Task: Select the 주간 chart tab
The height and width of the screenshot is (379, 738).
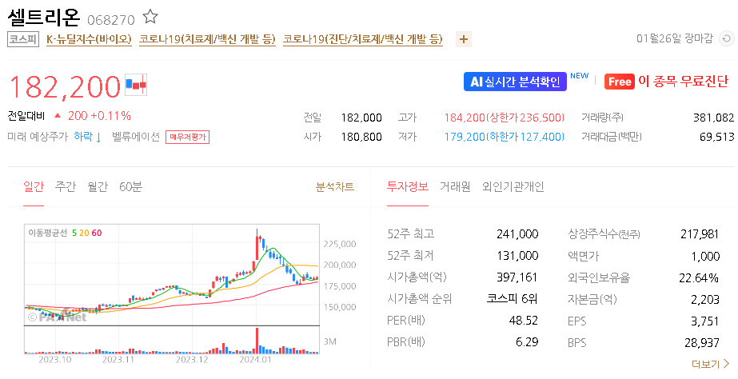Action: tap(66, 187)
